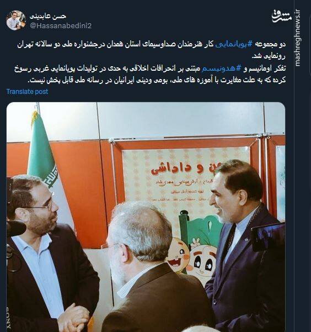Click the SONY camera label in the photo
Screen dimensions: 311x332
pyautogui.click(x=9, y=318)
